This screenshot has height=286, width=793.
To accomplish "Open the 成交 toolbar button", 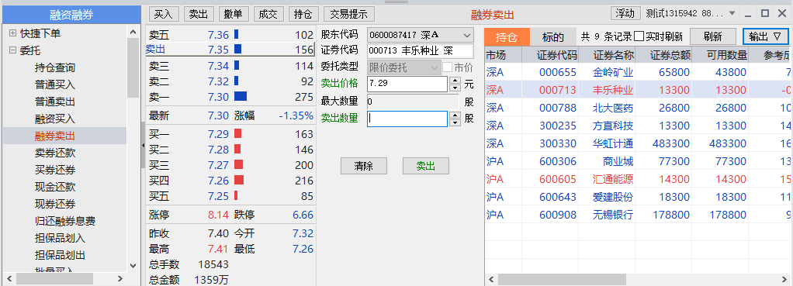I will pos(268,14).
